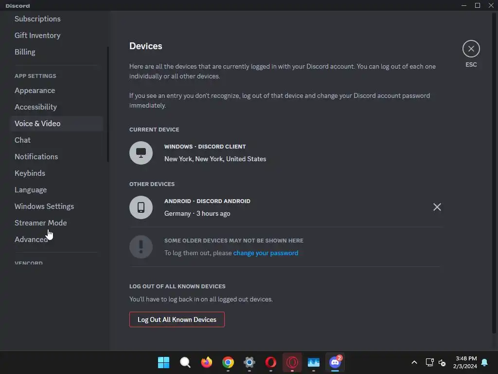
Task: Click 'Germany · 3 hours ago' text
Action: pyautogui.click(x=197, y=213)
